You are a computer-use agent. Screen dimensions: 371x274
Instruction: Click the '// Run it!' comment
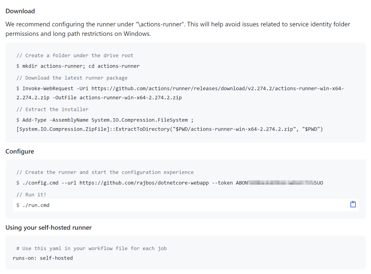[31, 194]
